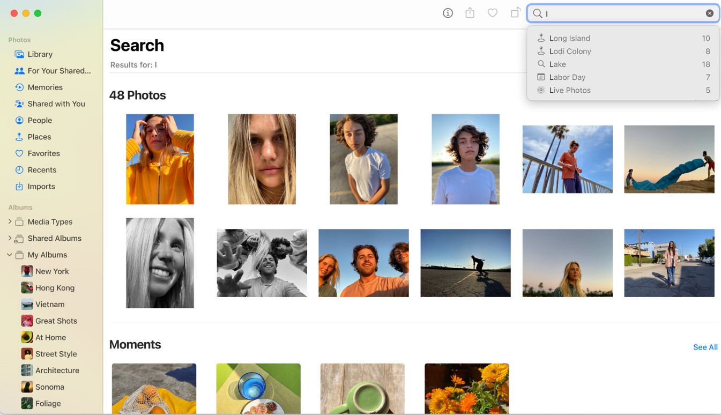Pick the Live Photos suggestion
Screen dimensions: 721x415
pos(569,90)
